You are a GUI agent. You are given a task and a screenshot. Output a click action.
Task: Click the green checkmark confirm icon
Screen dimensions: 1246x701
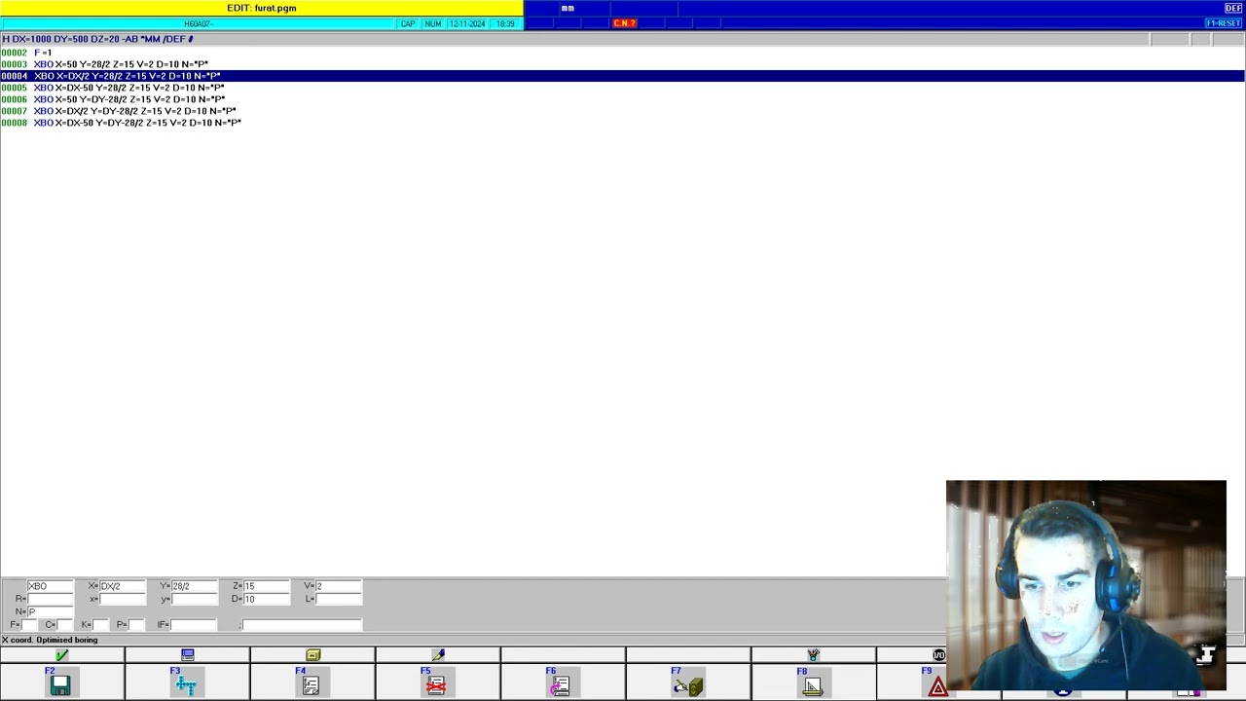[x=61, y=655]
